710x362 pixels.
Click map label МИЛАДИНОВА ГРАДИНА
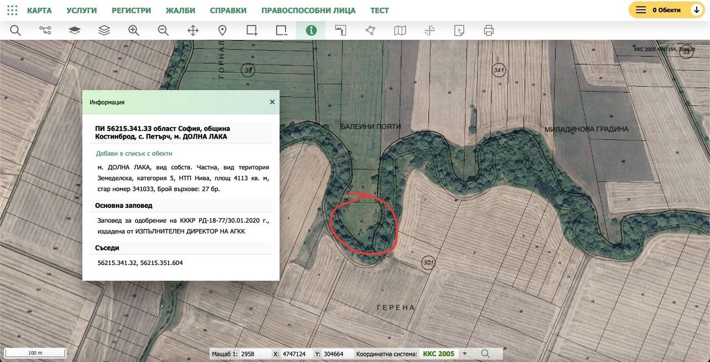(586, 129)
